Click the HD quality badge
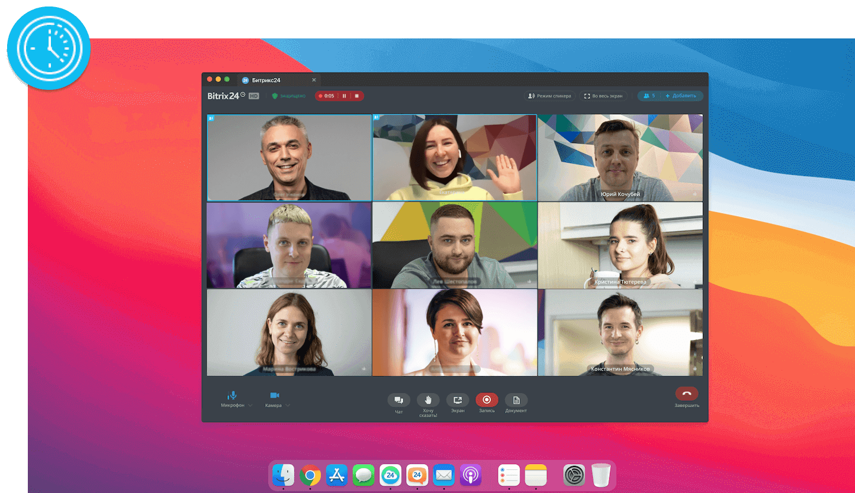Image resolution: width=855 pixels, height=493 pixels. 253,96
